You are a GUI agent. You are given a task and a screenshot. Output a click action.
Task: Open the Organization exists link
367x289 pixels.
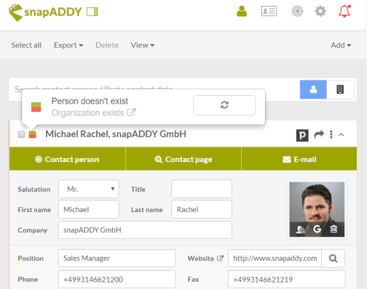click(x=93, y=113)
